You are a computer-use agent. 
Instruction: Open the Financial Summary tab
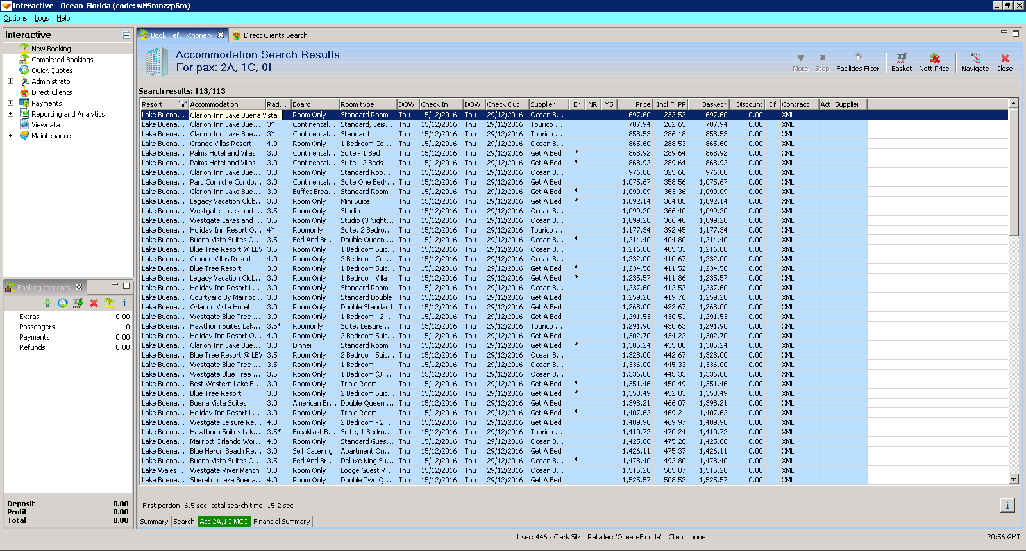pyautogui.click(x=282, y=522)
